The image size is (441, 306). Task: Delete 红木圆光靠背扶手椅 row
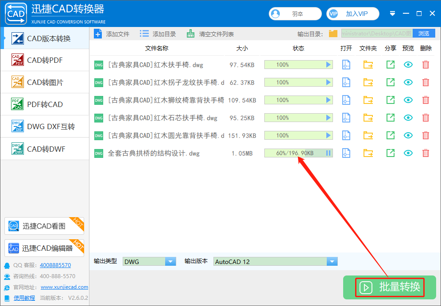coord(426,135)
